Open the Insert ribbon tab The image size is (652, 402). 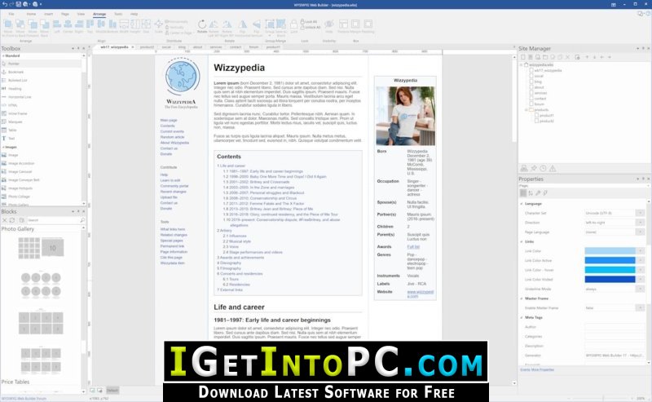click(49, 14)
